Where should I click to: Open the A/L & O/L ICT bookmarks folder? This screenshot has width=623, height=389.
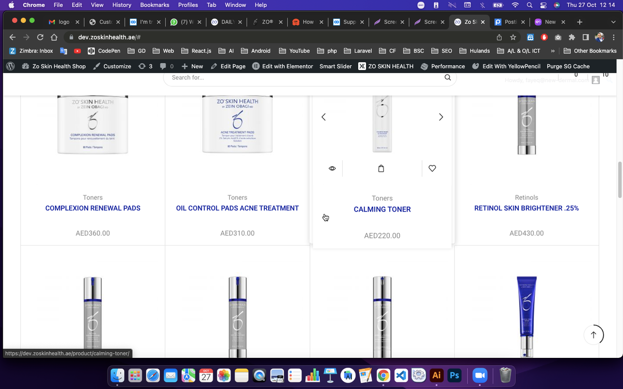(x=518, y=51)
